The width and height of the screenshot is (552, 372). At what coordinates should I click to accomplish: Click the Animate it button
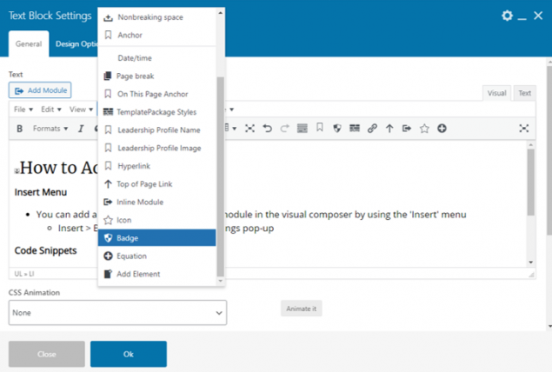[x=302, y=308]
